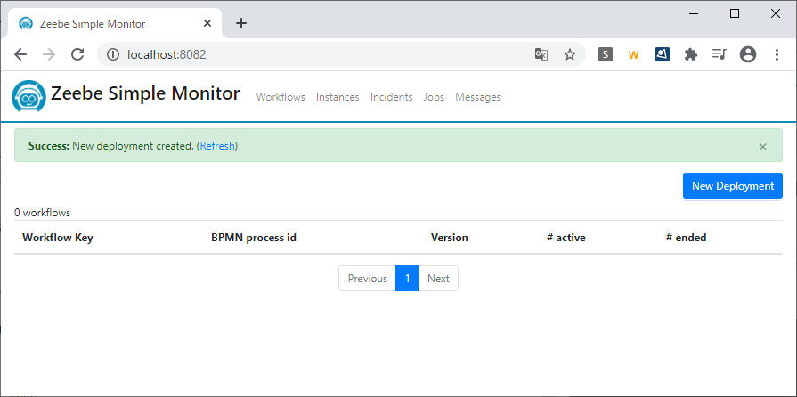Click the gray S extension icon
Image resolution: width=797 pixels, height=397 pixels.
605,54
